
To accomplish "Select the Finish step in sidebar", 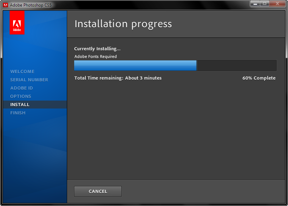I will 18,113.
